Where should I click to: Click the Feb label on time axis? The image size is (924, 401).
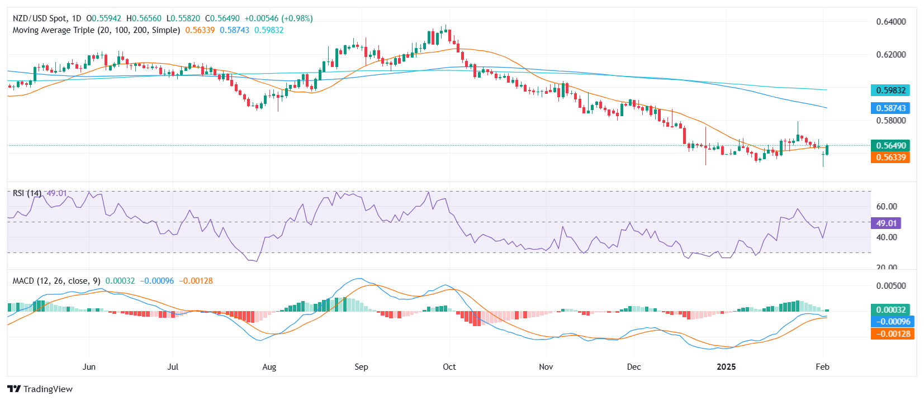(822, 367)
